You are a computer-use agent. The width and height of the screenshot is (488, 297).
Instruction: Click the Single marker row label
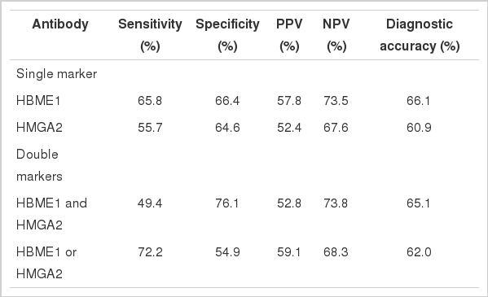57,74
